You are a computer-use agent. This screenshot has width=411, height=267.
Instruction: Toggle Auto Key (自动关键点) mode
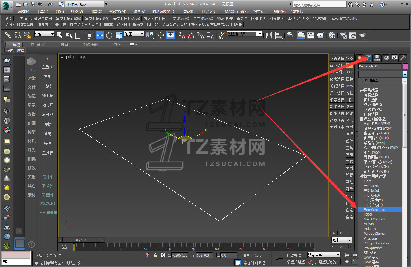click(x=296, y=255)
